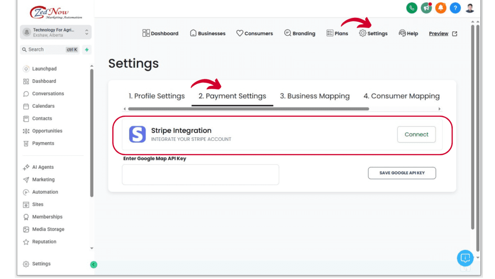Click the Google Map API Key field
Viewport: 495px width, 279px height.
coord(200,175)
